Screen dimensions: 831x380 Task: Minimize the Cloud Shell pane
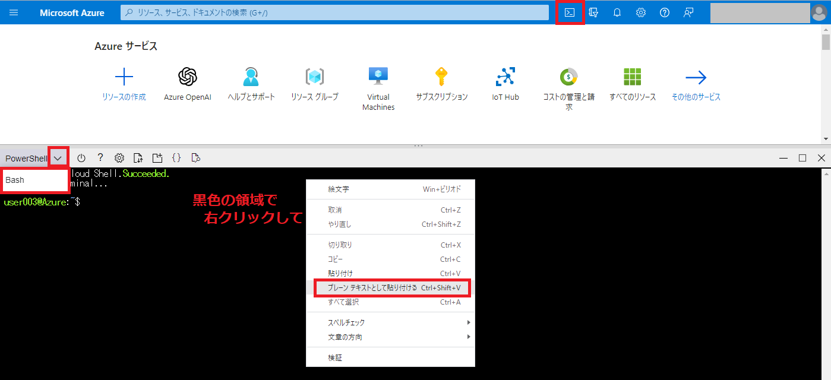coord(783,158)
